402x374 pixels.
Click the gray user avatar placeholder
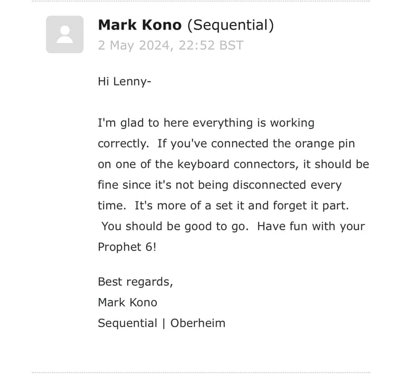(65, 34)
